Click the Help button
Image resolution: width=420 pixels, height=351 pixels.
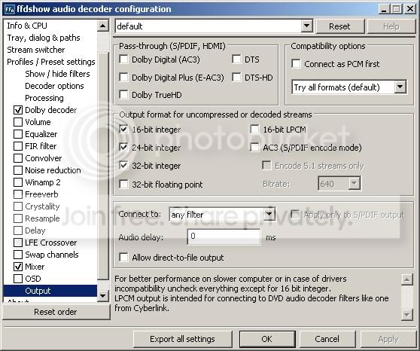[391, 26]
